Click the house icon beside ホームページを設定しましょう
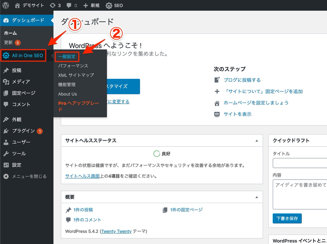The image size is (327, 244). (217, 103)
